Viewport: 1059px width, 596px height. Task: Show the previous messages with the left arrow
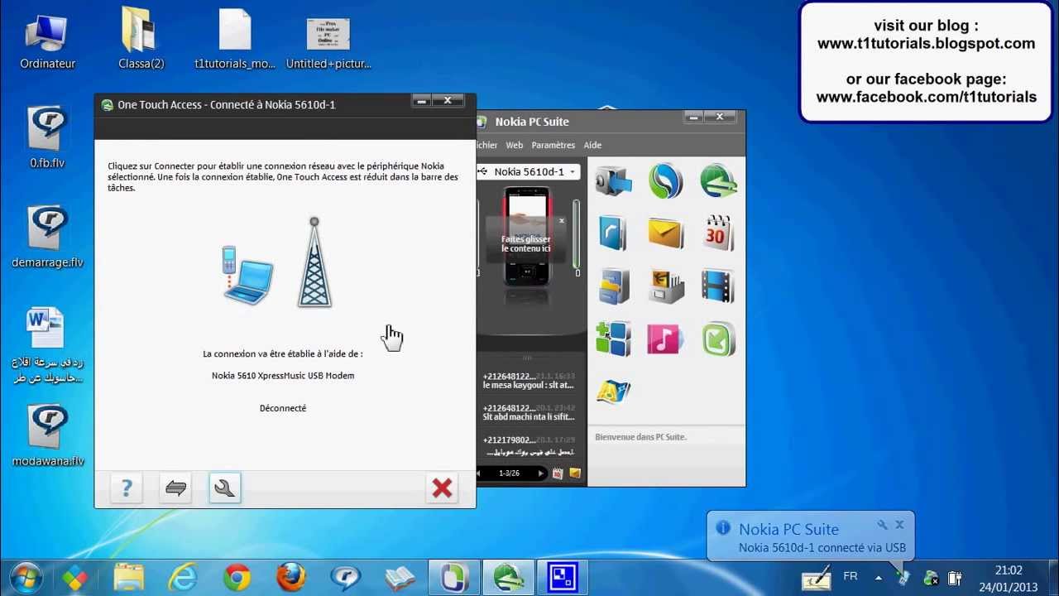[479, 473]
